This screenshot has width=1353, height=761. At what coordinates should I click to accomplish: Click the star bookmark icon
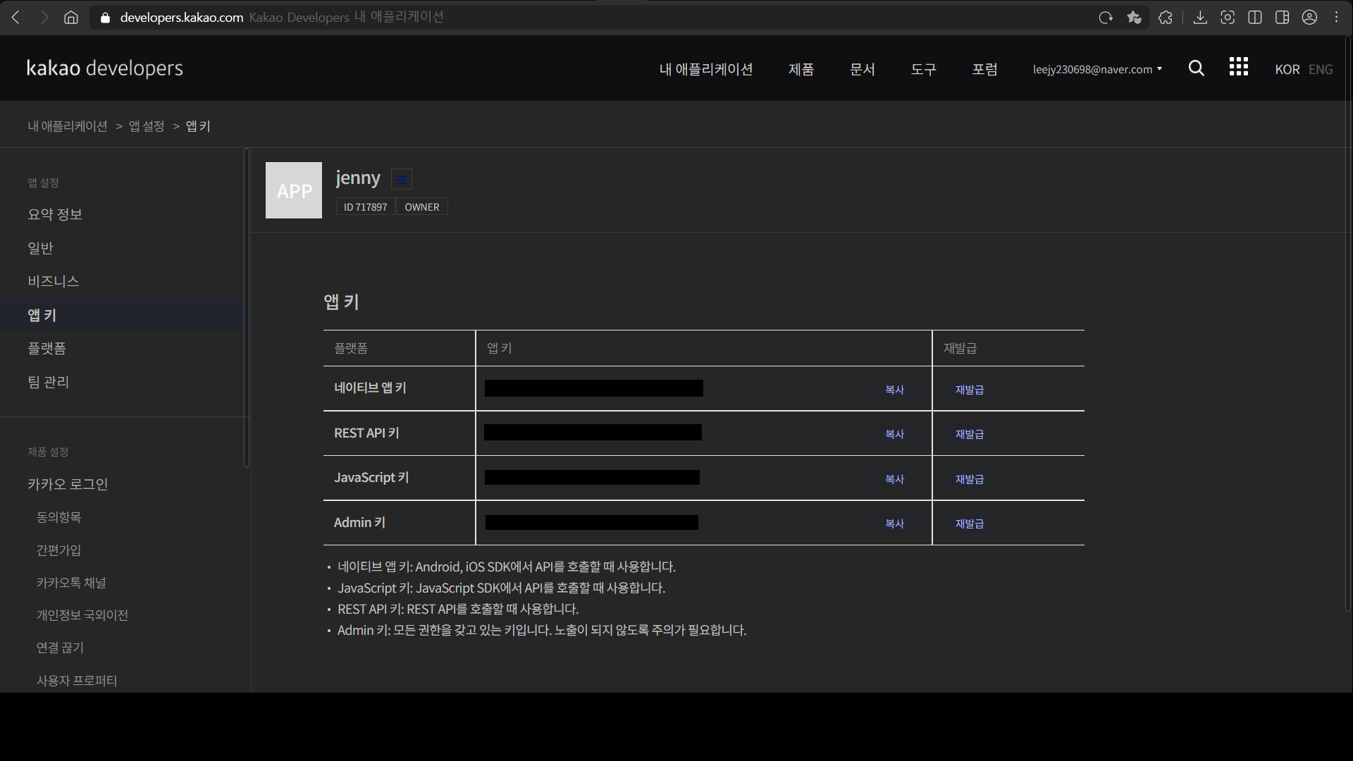[1134, 18]
